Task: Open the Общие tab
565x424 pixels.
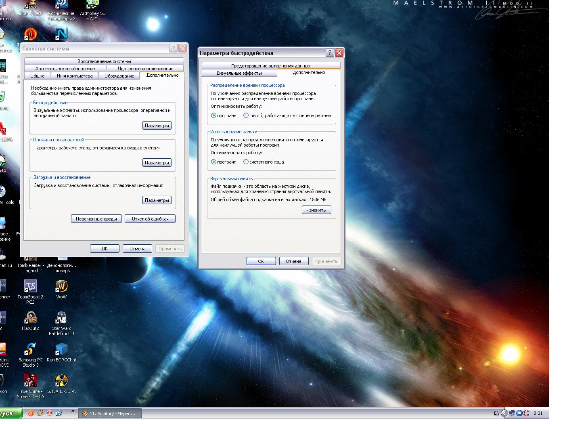Action: tap(37, 76)
